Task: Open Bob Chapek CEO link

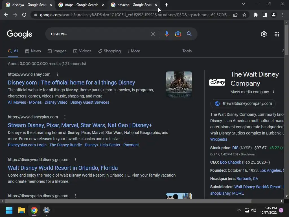Action: click(230, 162)
